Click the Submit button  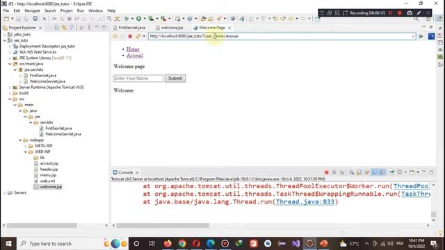(x=175, y=78)
